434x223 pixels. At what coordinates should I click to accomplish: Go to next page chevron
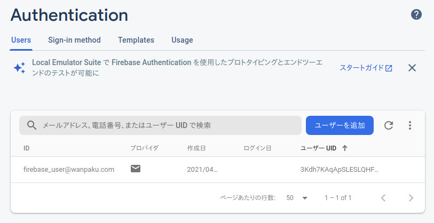(x=411, y=198)
